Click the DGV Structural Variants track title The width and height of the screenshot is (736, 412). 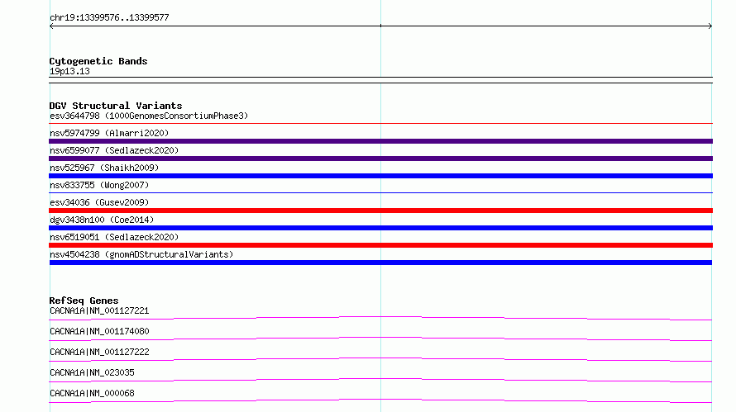(x=116, y=106)
